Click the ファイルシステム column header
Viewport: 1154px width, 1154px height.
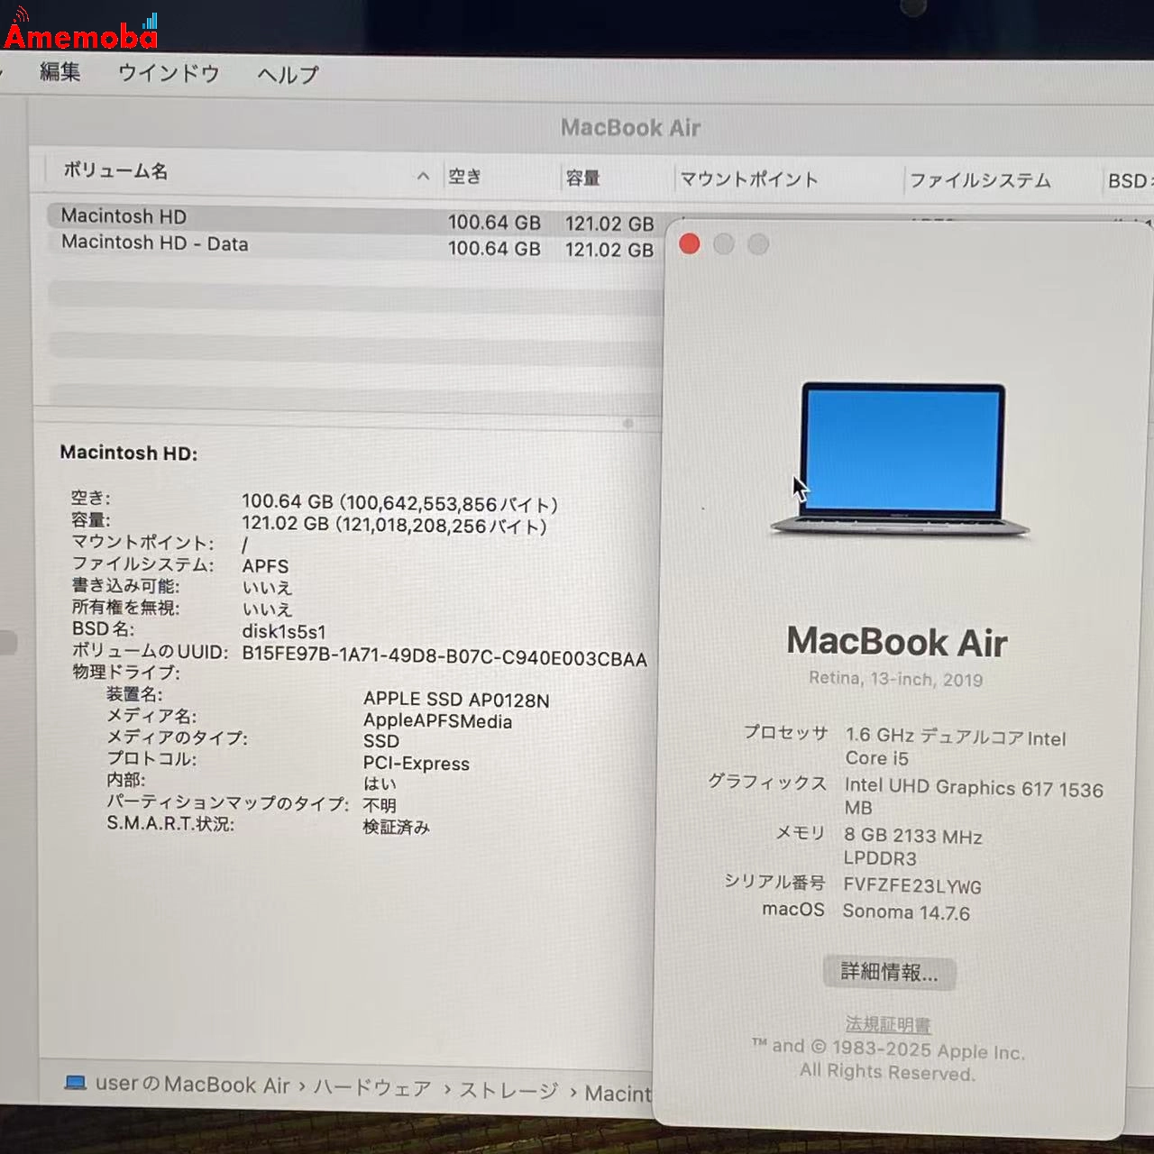click(982, 180)
